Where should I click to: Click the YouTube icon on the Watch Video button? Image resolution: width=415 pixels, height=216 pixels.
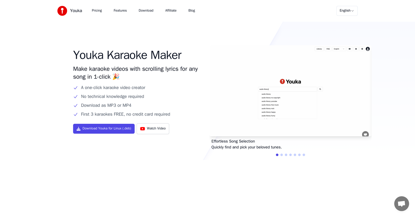pyautogui.click(x=143, y=129)
